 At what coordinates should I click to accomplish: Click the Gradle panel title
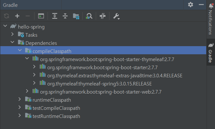10,5
